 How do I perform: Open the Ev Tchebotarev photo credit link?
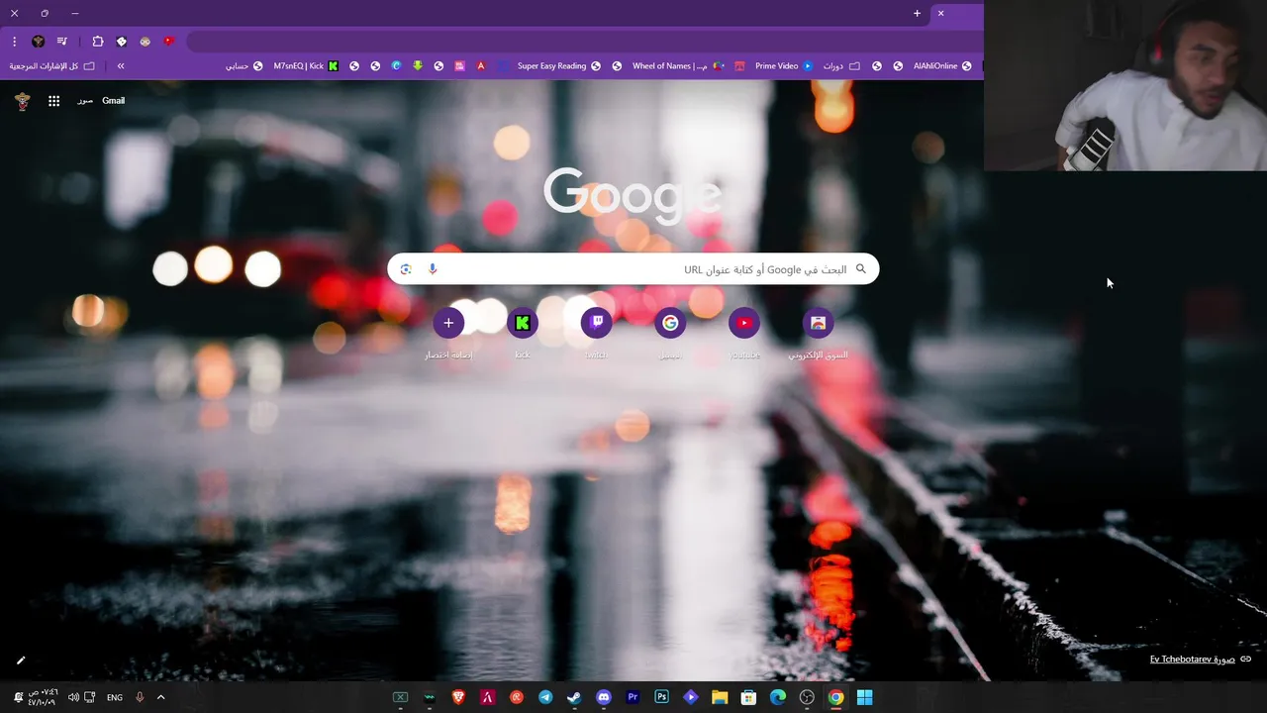1192,660
